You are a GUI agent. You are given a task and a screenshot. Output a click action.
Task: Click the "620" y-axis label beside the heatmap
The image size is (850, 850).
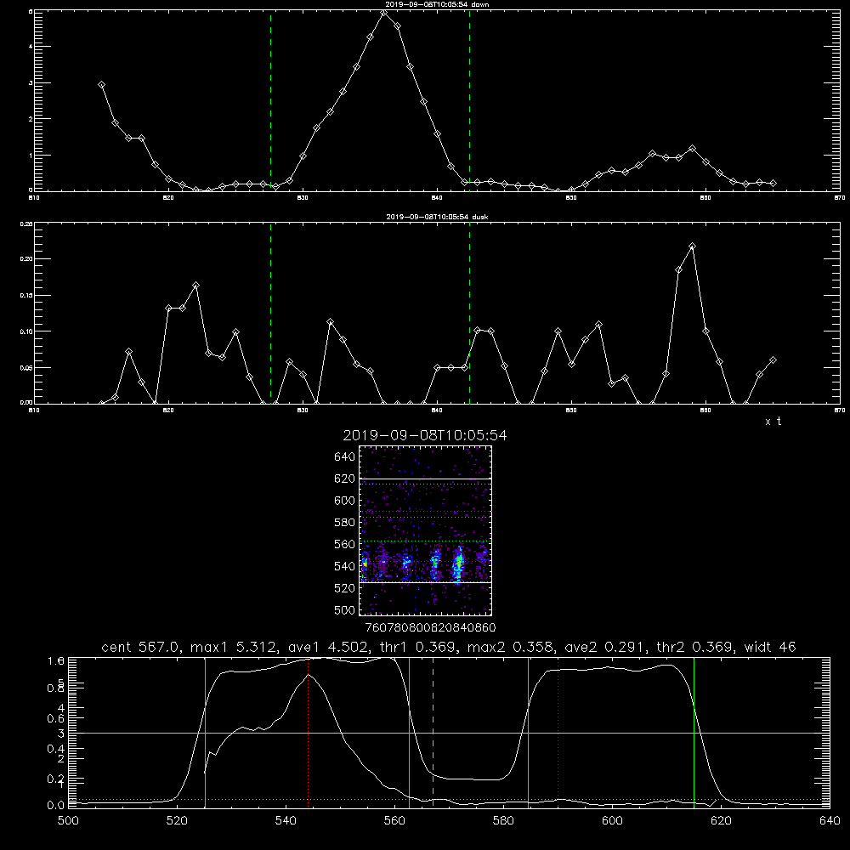click(345, 479)
